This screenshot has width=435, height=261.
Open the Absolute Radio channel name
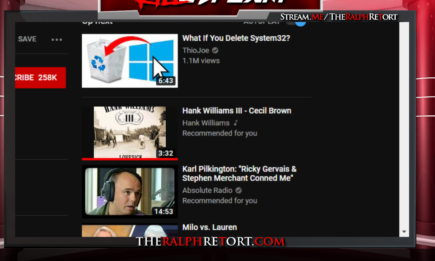point(207,190)
